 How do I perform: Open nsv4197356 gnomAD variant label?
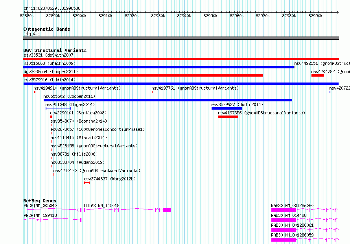(262, 113)
